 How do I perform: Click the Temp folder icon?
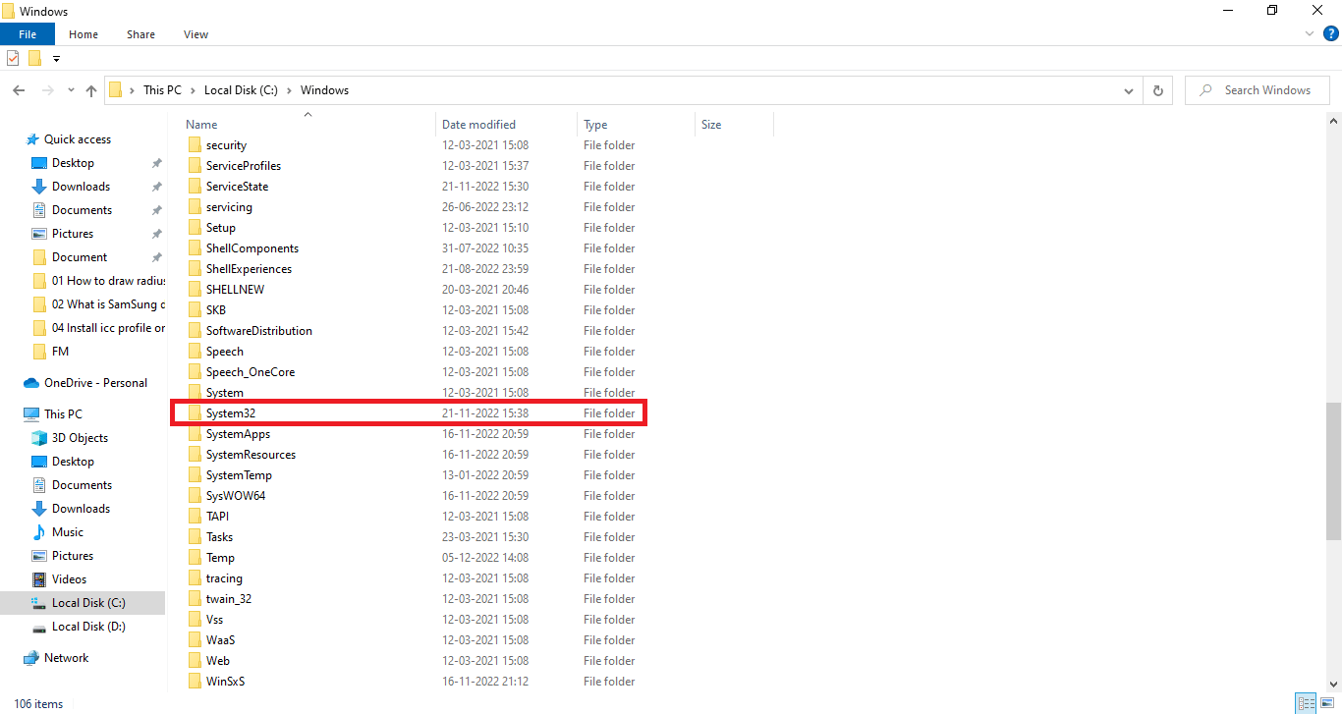pyautogui.click(x=195, y=558)
